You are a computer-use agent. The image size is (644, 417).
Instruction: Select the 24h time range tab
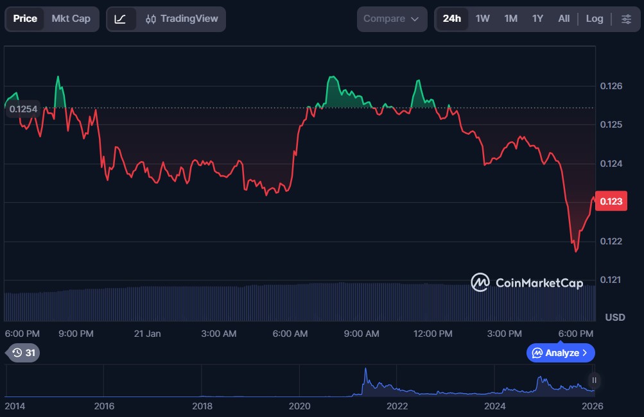click(x=451, y=19)
